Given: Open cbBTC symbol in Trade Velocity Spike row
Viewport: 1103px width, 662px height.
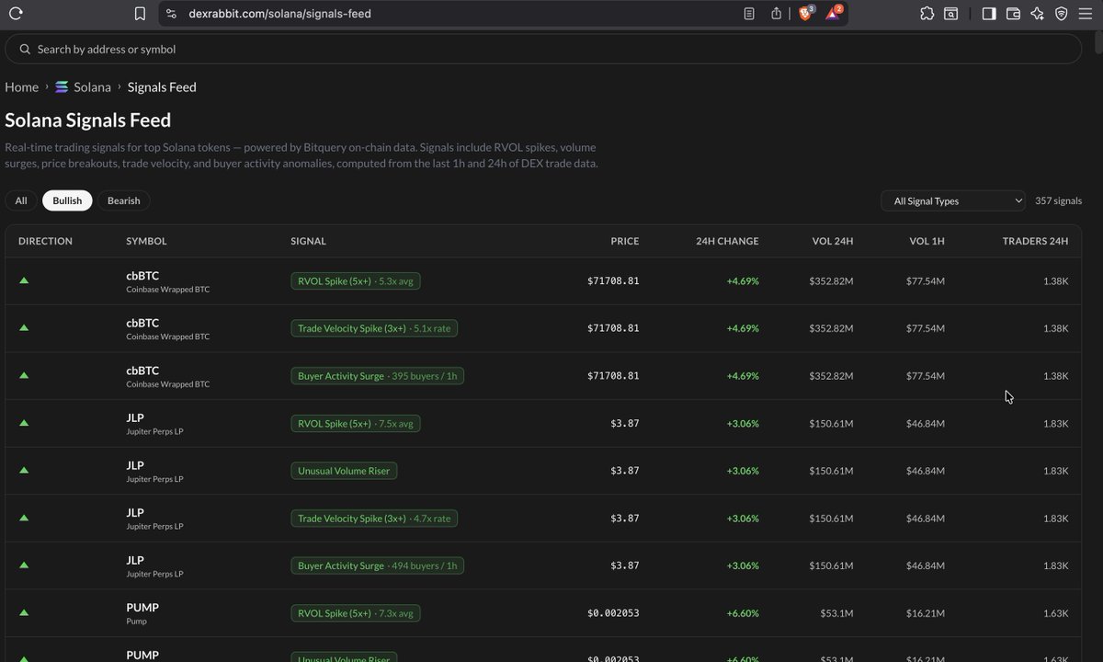Looking at the screenshot, I should coord(142,323).
